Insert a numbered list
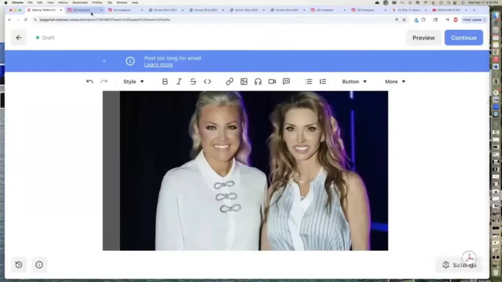 (x=323, y=82)
